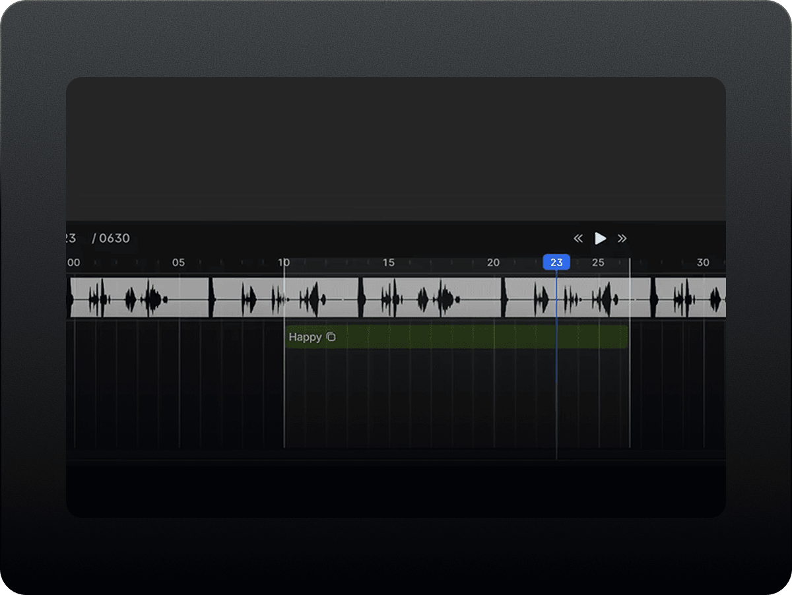
Task: Click the copy icon beside Happy
Action: 331,337
